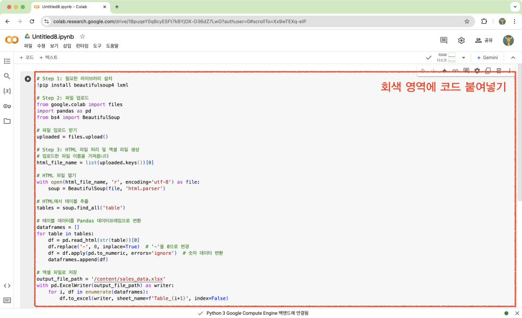Toggle the Gemini assistant
The height and width of the screenshot is (318, 522).
coord(487,57)
